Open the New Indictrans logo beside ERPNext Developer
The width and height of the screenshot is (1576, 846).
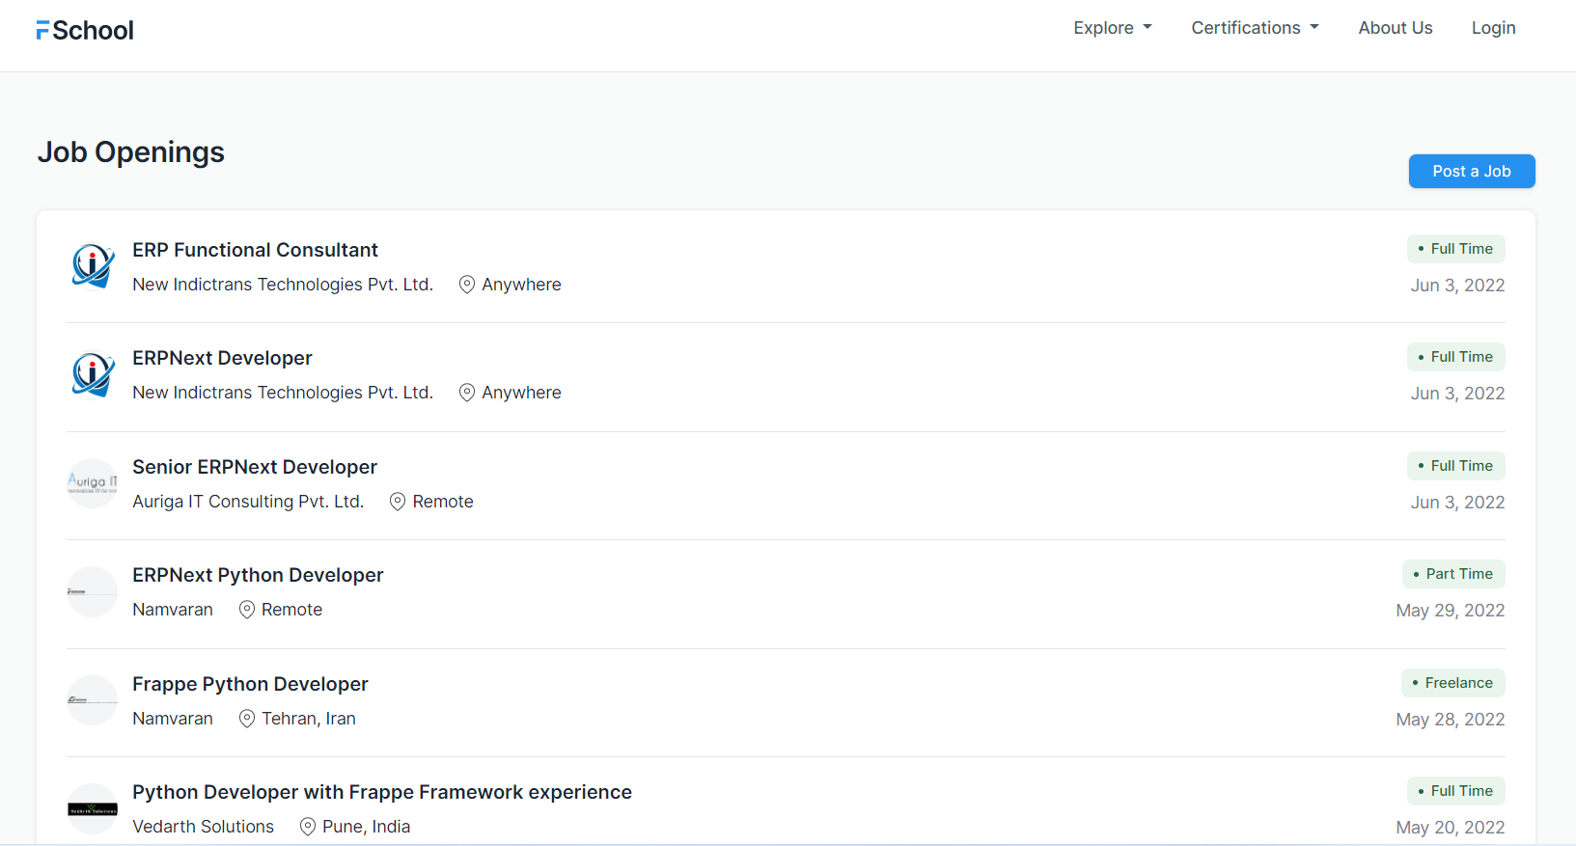(x=93, y=374)
